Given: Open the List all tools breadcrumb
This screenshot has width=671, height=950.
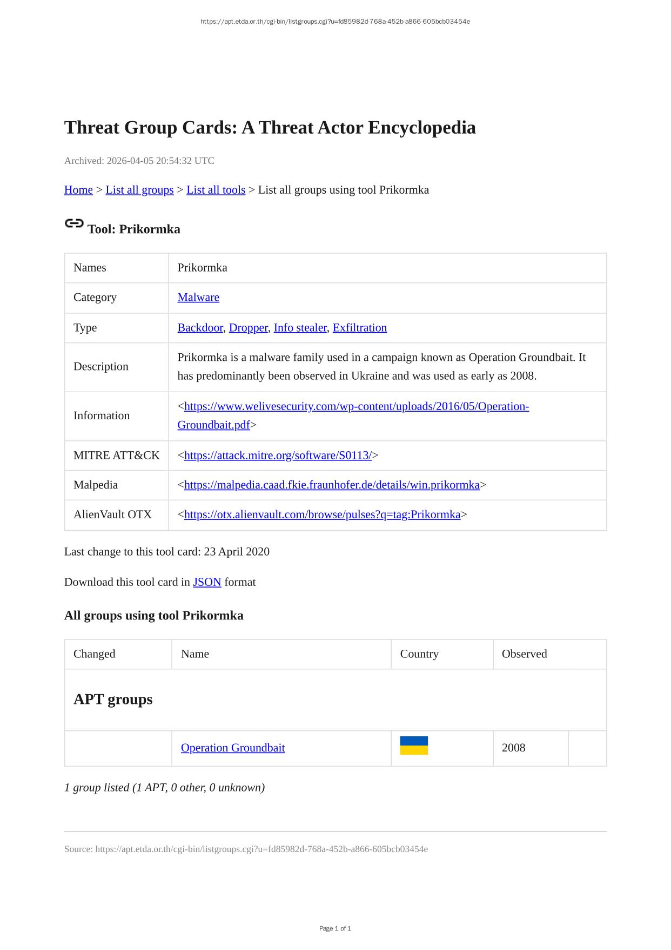Looking at the screenshot, I should pyautogui.click(x=216, y=190).
